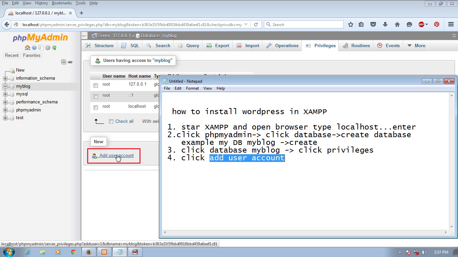Screen dimensions: 458x257
Task: Collapse phpMyAdmin navigation panel arrow
Action: (84, 36)
